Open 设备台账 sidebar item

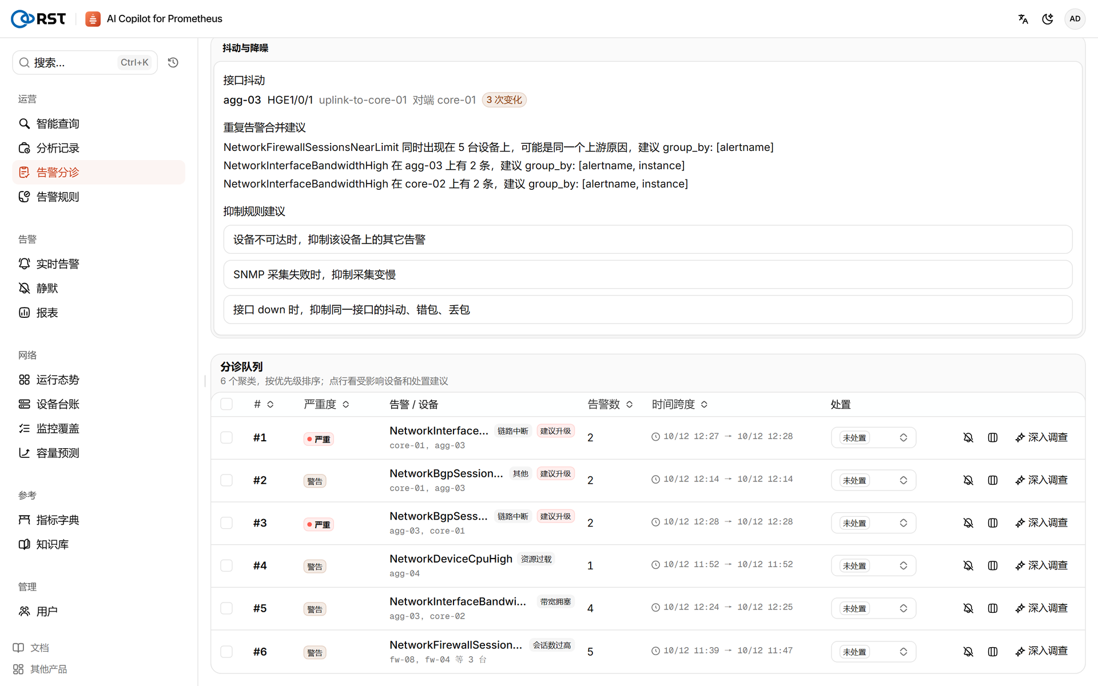click(x=98, y=404)
